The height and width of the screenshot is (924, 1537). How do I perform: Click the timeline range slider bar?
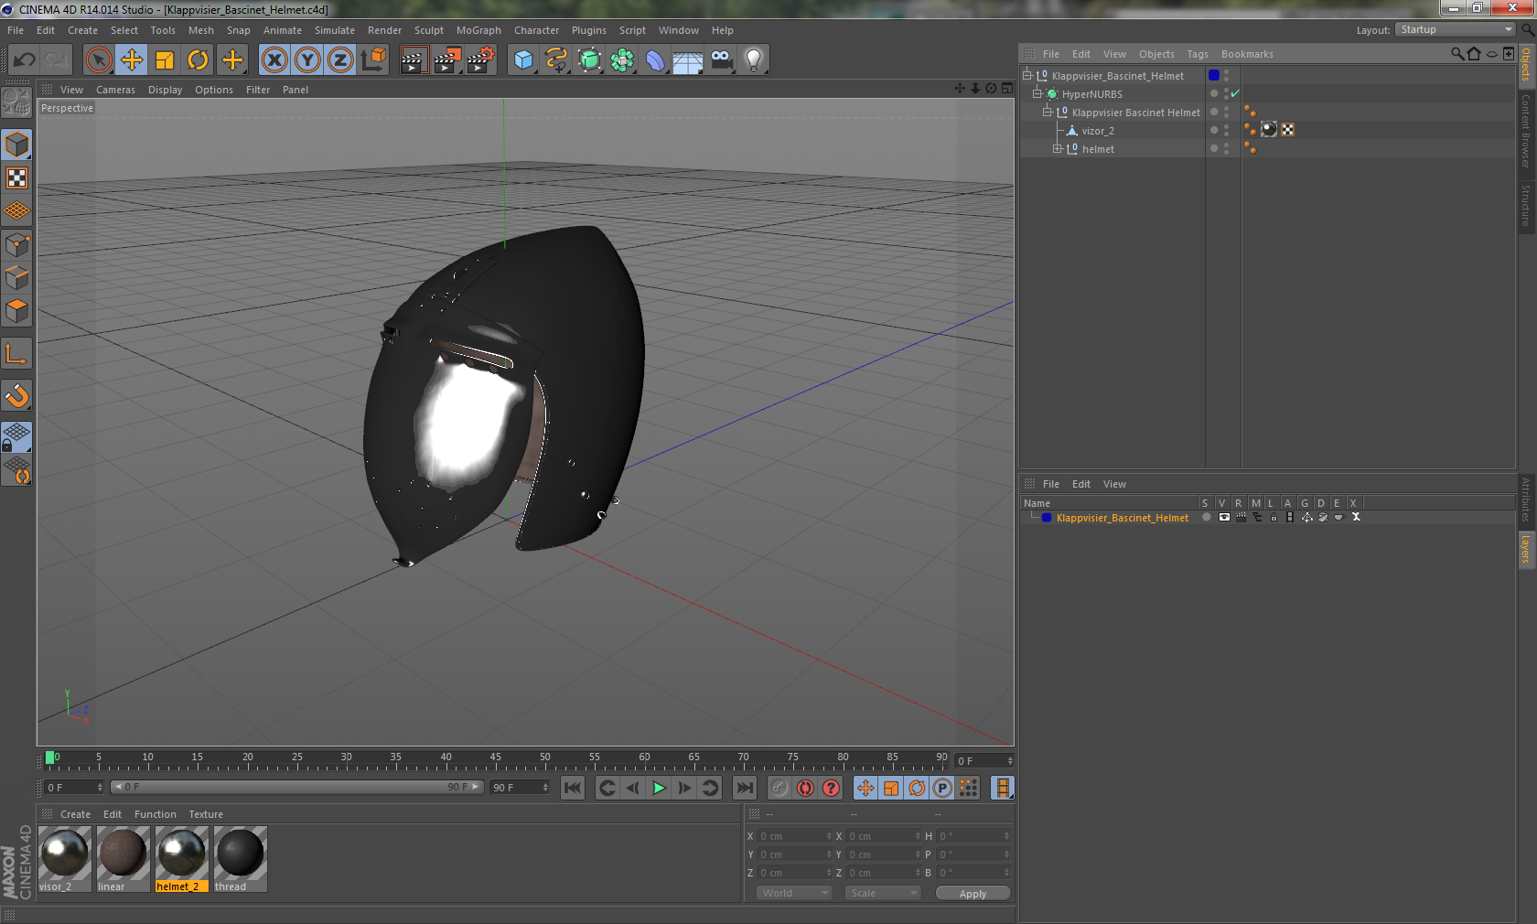tap(297, 787)
